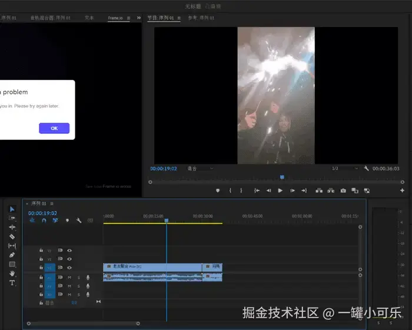Switch to the 参考: 序列 01 tab

pos(201,18)
